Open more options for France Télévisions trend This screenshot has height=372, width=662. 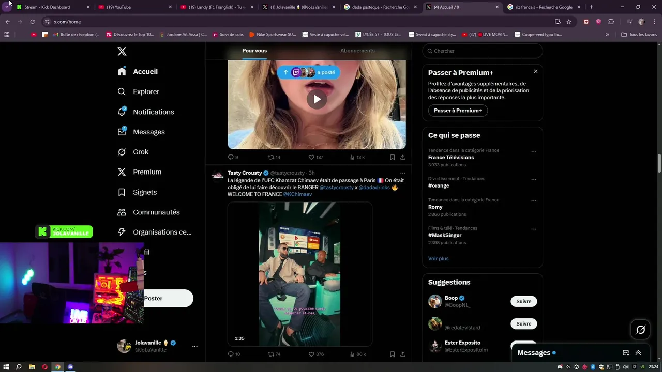tap(534, 151)
